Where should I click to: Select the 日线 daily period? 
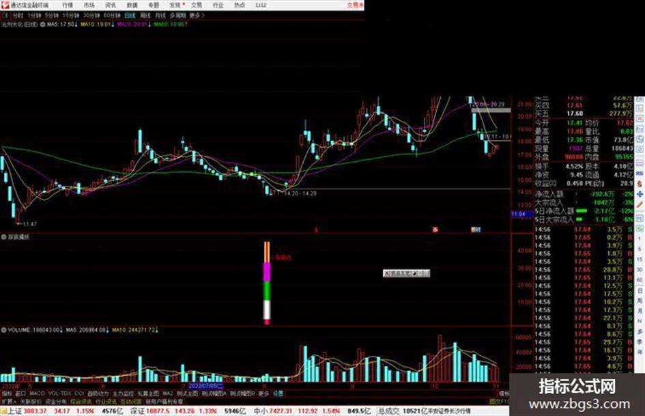130,15
